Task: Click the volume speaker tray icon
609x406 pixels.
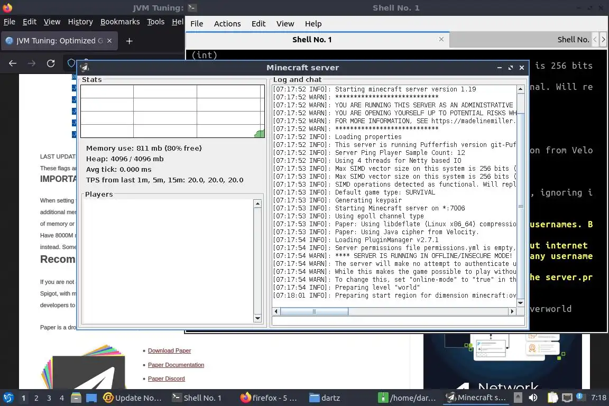Action: 533,398
